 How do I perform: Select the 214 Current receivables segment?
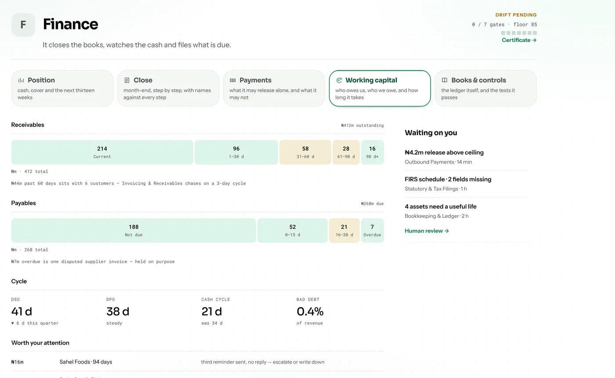[x=102, y=153]
